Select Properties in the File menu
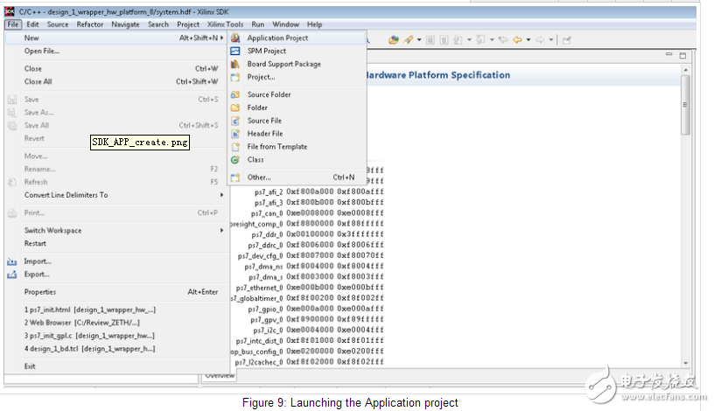Viewport: 714px width, 411px height. pyautogui.click(x=40, y=292)
